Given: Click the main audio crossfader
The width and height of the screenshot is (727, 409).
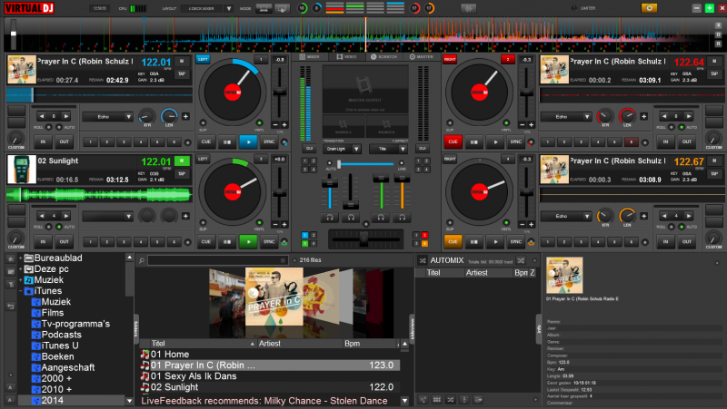Looking at the screenshot, I should click(x=364, y=239).
